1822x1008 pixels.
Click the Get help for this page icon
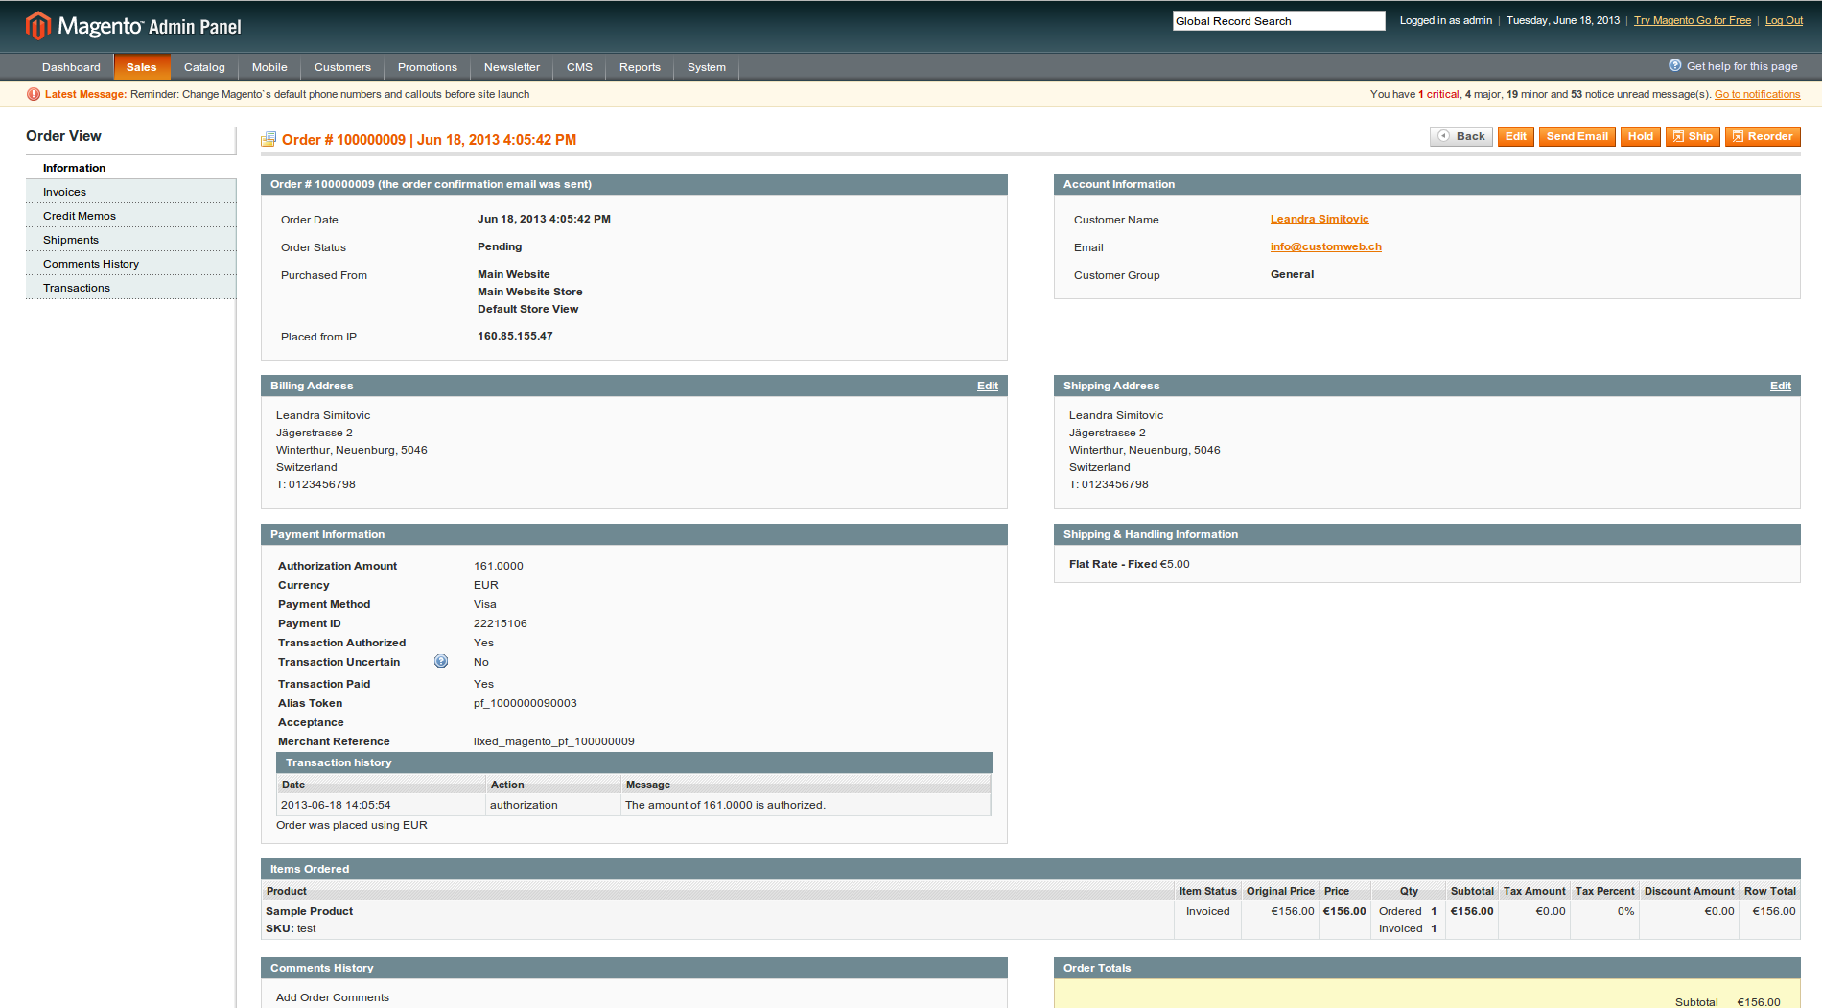tap(1674, 66)
